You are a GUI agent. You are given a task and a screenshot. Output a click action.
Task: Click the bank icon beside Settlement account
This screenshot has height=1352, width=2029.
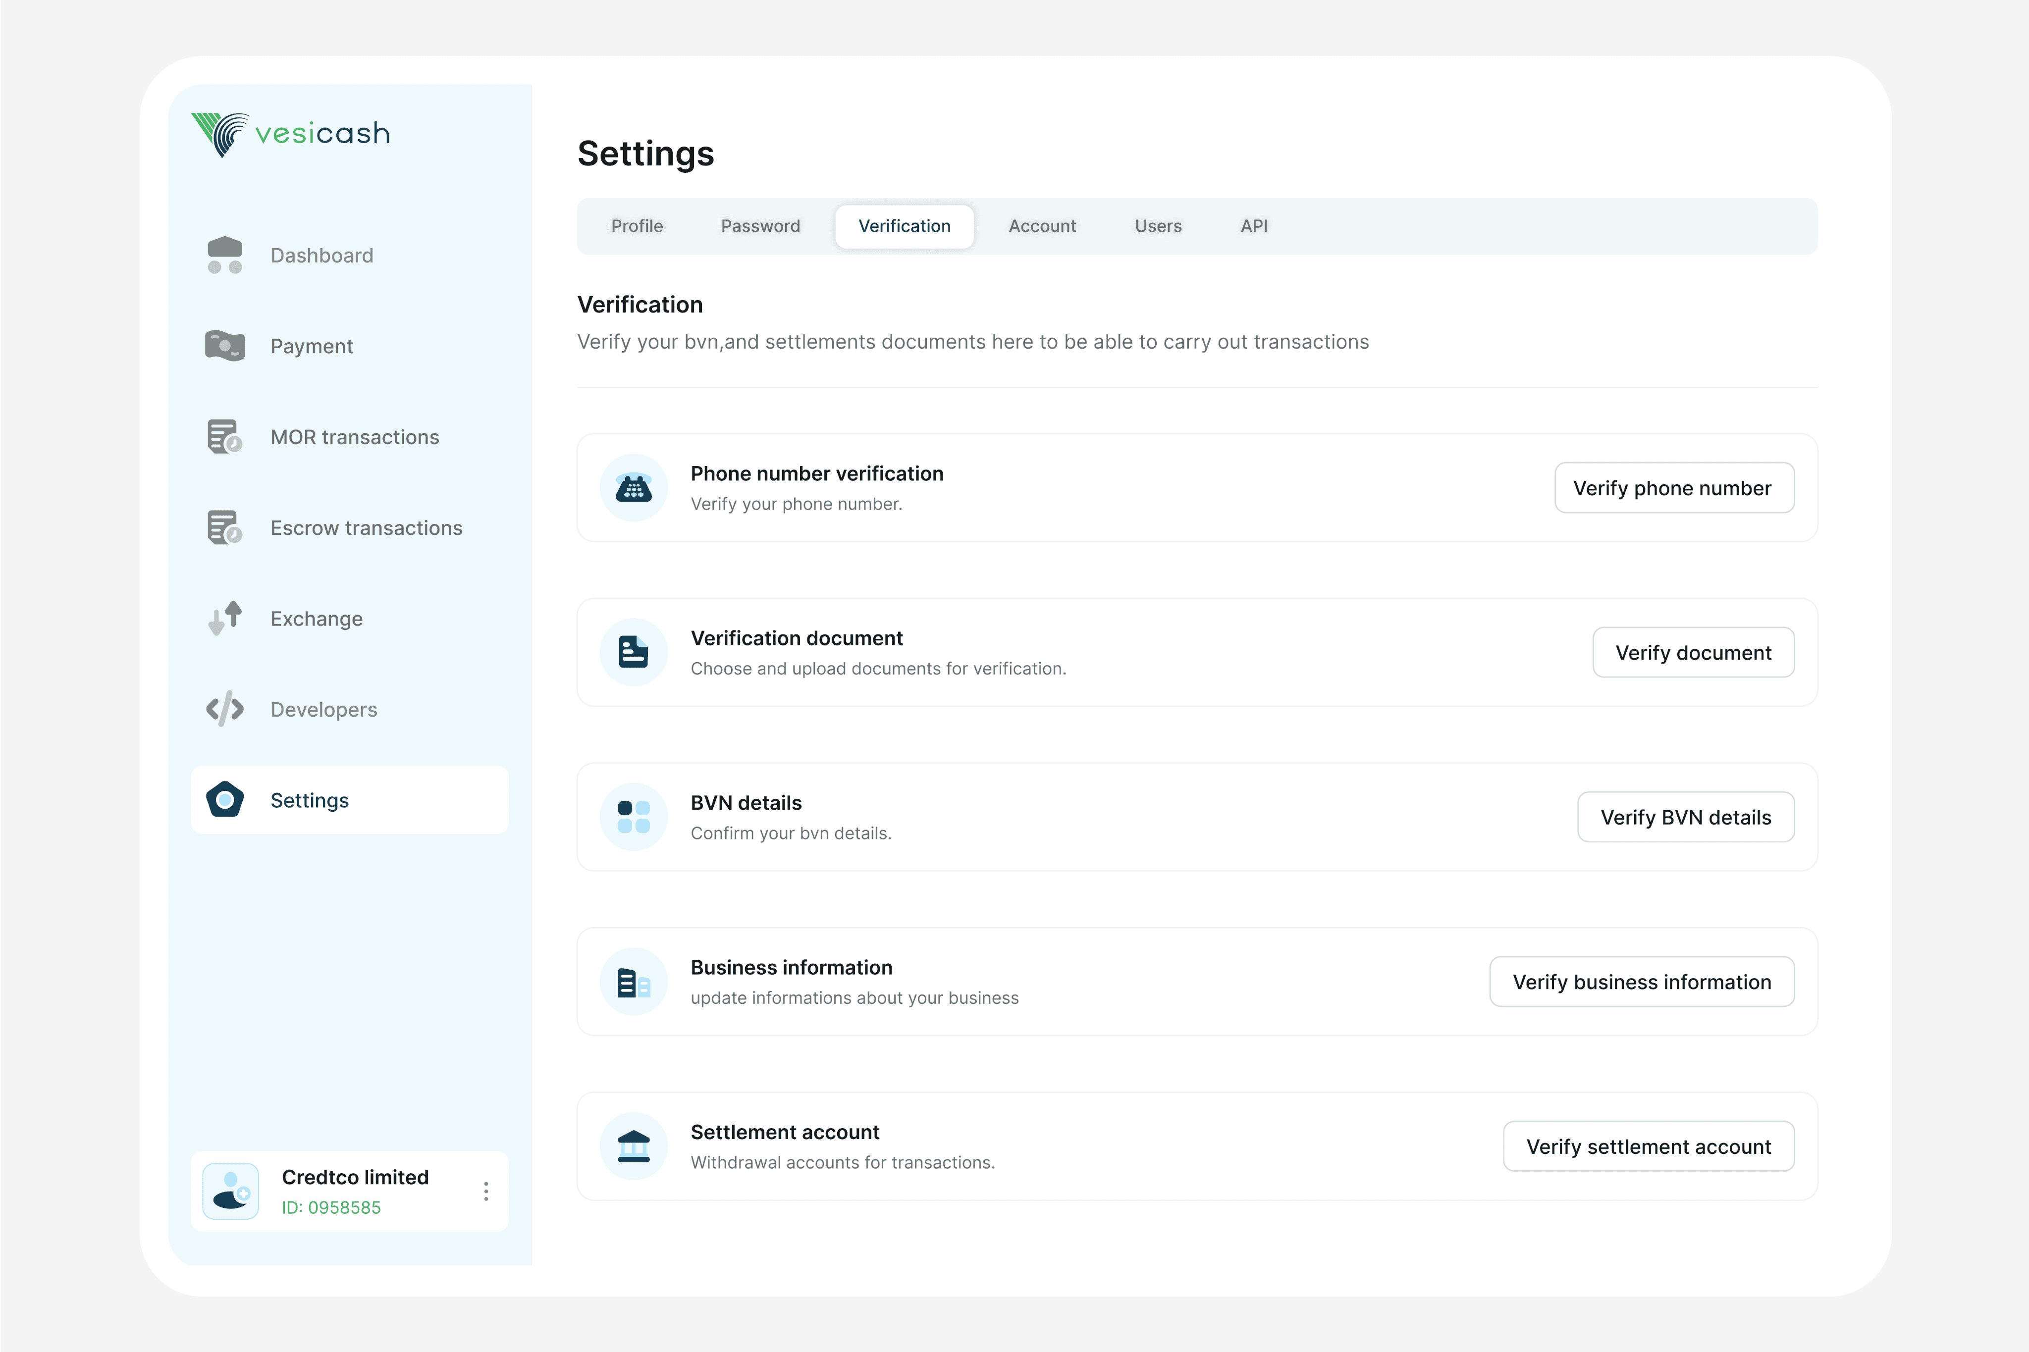point(633,1146)
